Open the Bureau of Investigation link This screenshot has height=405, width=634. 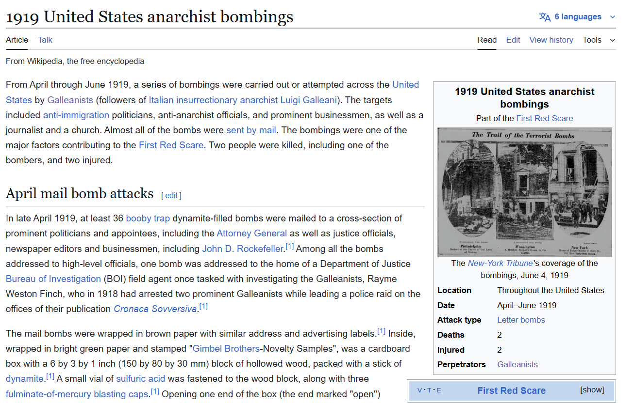coord(53,279)
